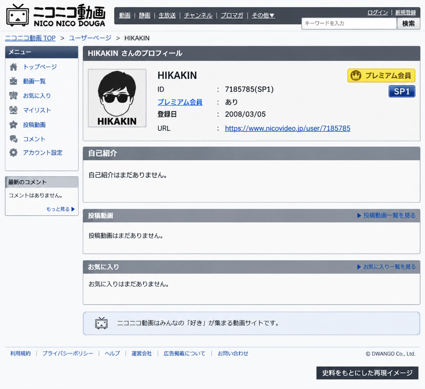
Task: Focus the キーワードを入力 search field
Action: [349, 23]
